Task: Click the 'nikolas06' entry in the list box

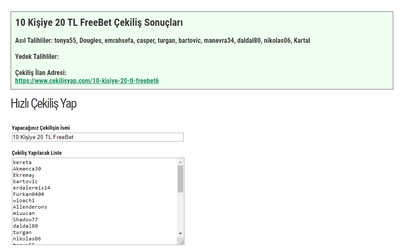Action: (x=27, y=239)
